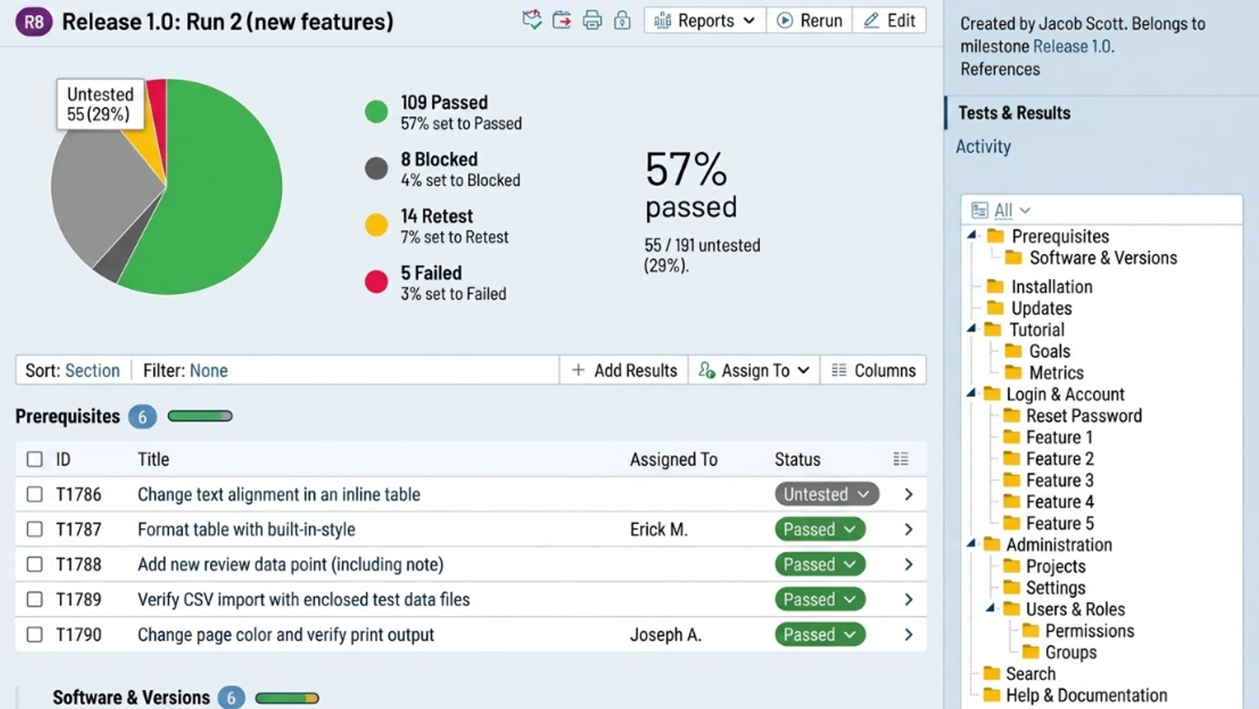Switch to the Tests & Results tab
The width and height of the screenshot is (1259, 709).
(1014, 113)
